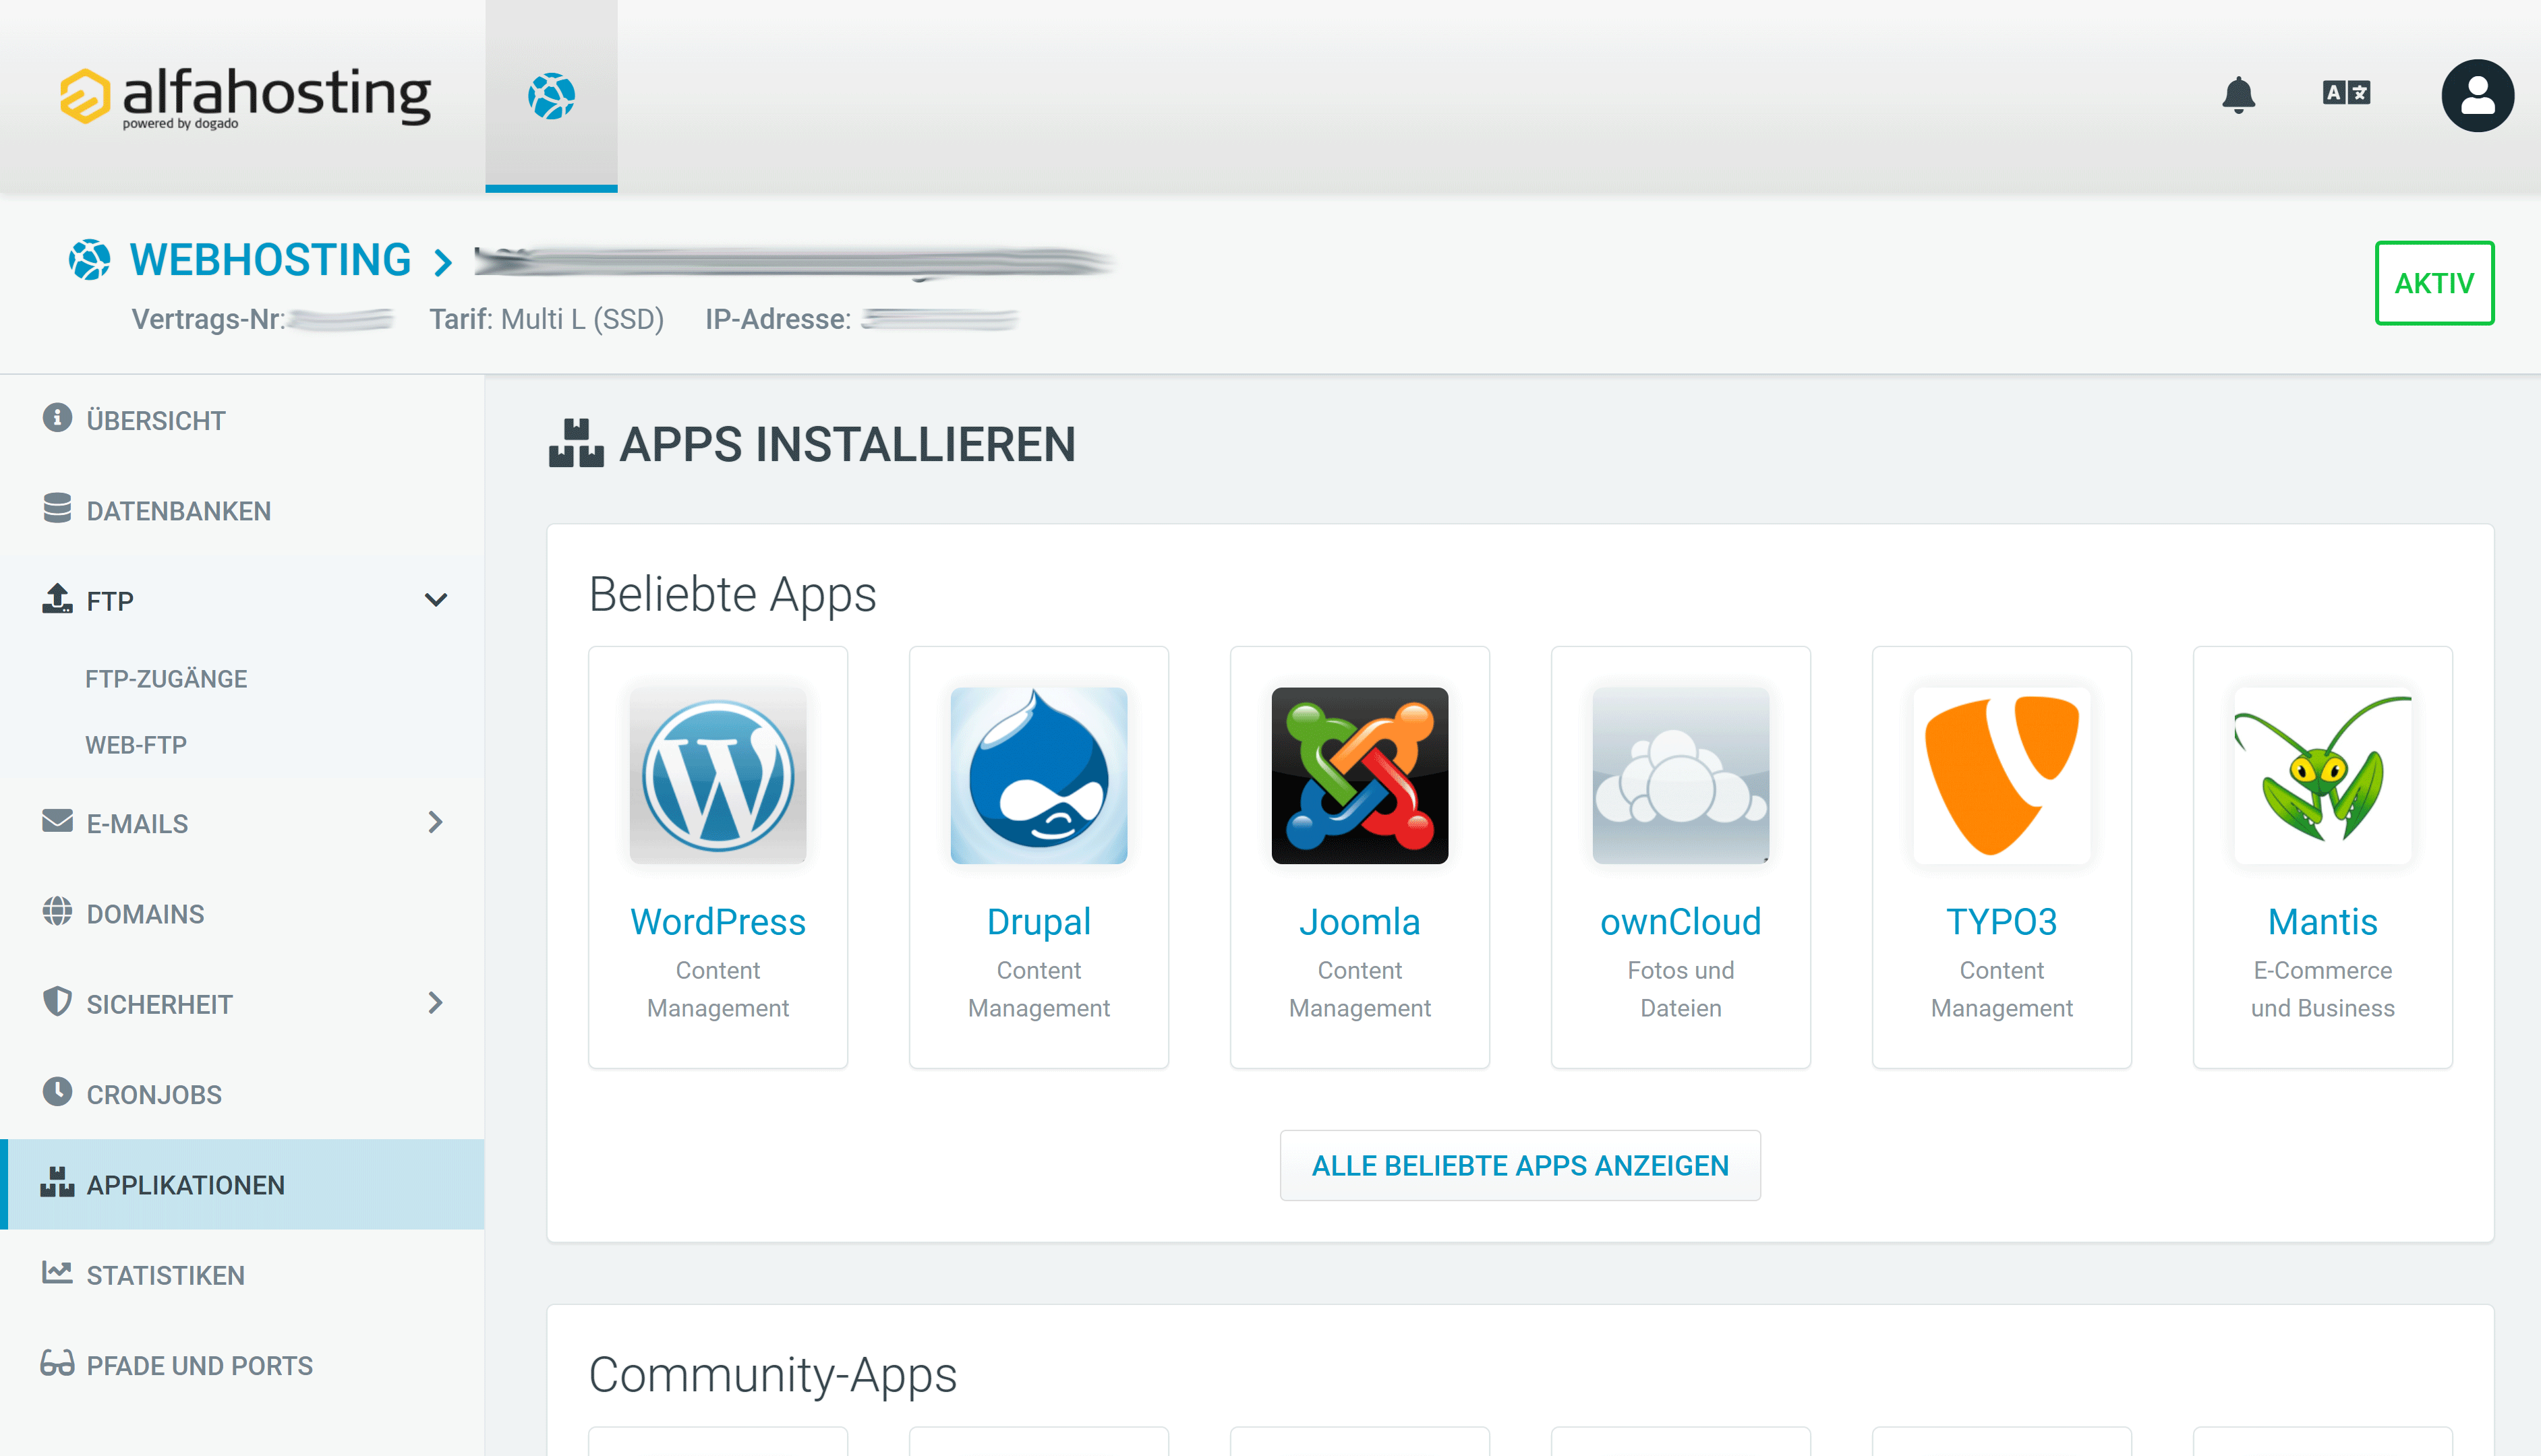Click the upload icon beside FTP
This screenshot has width=2541, height=1456.
pyautogui.click(x=57, y=598)
